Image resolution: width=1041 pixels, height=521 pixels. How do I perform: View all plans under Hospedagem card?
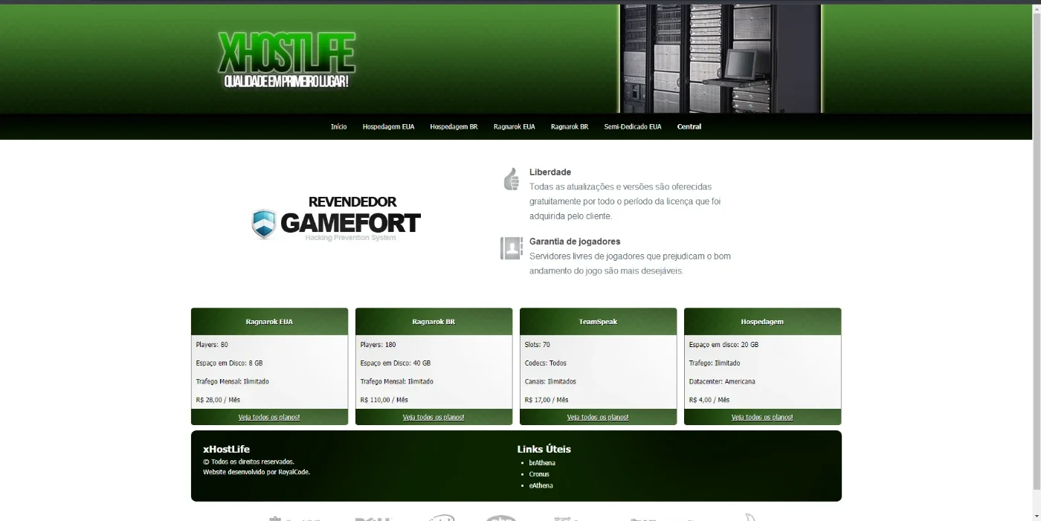pos(762,418)
